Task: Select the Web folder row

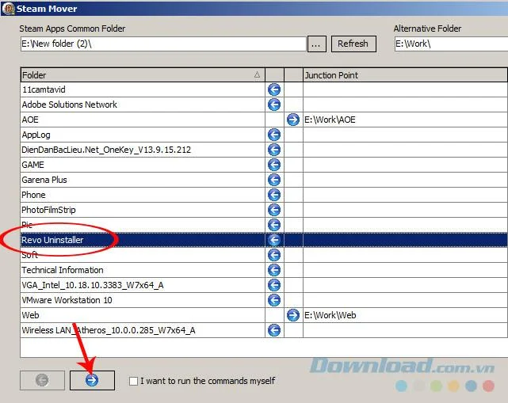Action: [x=142, y=315]
